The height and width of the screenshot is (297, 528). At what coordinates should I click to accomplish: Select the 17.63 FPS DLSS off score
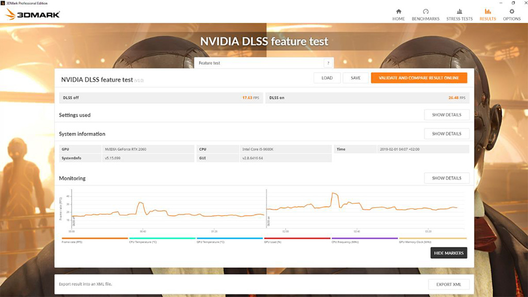(x=251, y=97)
